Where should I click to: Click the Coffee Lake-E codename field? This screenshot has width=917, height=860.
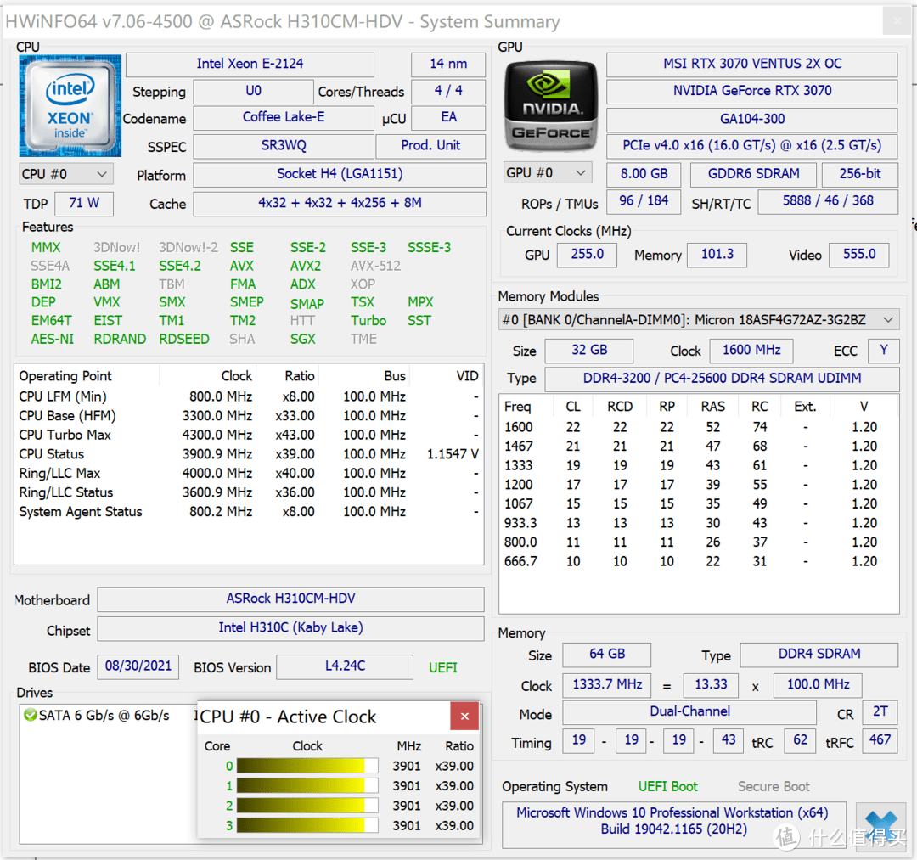click(284, 117)
